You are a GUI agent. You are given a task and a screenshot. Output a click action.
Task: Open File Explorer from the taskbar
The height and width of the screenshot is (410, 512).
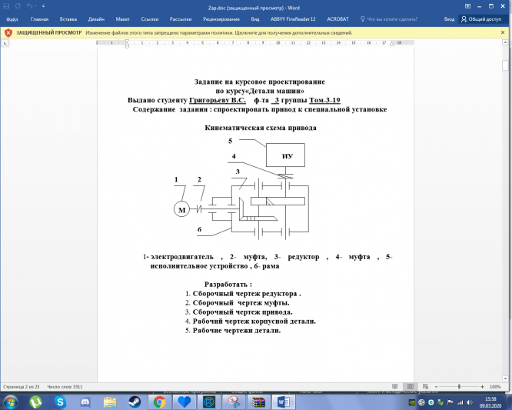(110, 402)
